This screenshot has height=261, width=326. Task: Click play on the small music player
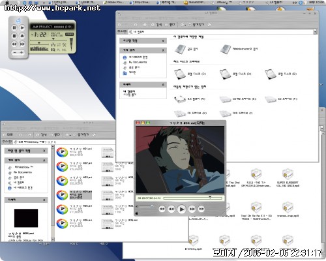[x=22, y=28]
